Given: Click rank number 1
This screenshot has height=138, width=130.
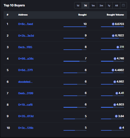Looking at the screenshot, I should pos(7,24).
